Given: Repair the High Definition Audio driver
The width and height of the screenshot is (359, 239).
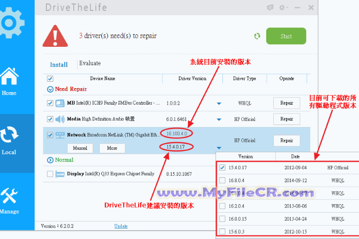Looking at the screenshot, I should point(287,119).
